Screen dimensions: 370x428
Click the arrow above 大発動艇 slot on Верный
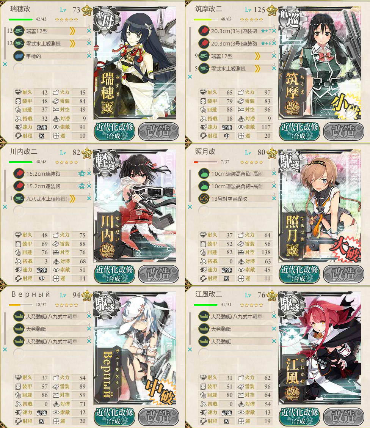coord(88,324)
